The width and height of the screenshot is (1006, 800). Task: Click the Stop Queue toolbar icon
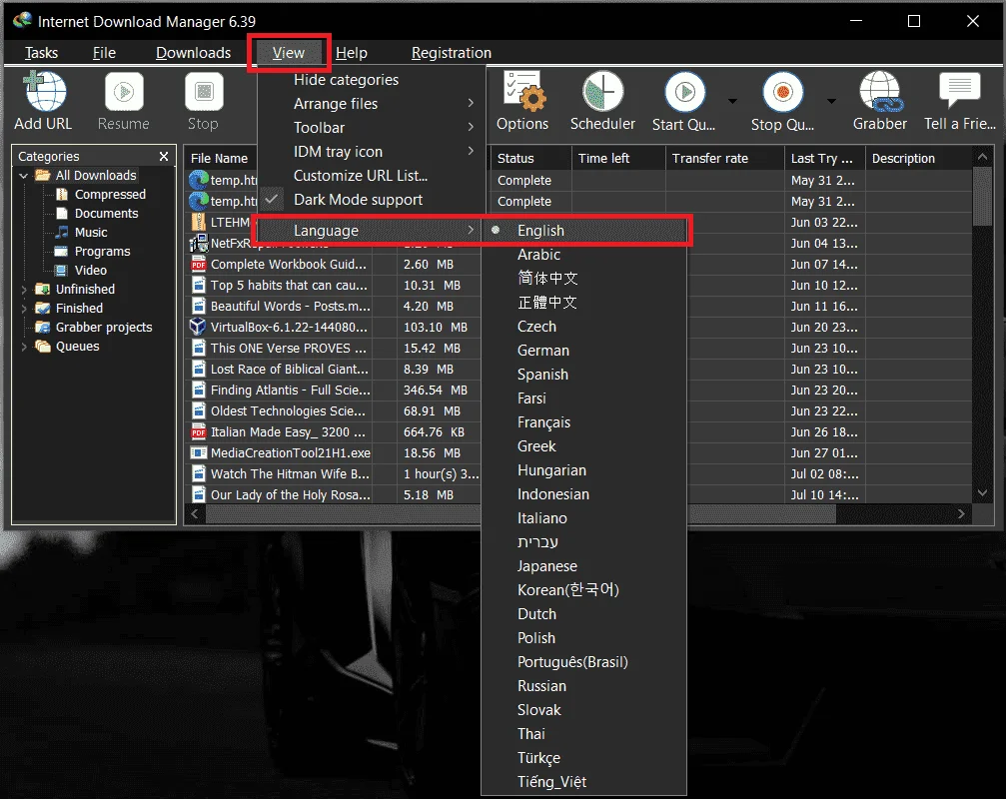tap(783, 92)
